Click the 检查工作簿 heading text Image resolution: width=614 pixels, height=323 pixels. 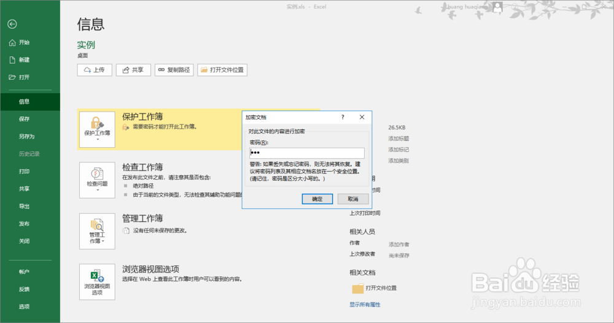click(142, 167)
